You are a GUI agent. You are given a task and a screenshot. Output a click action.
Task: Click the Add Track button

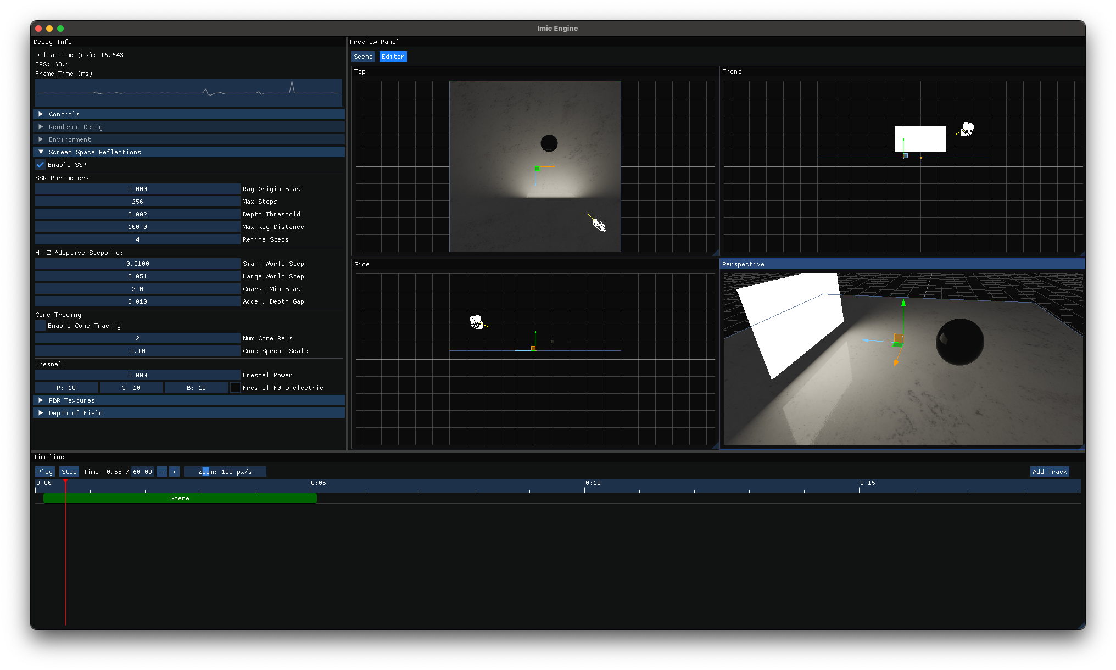coord(1049,472)
